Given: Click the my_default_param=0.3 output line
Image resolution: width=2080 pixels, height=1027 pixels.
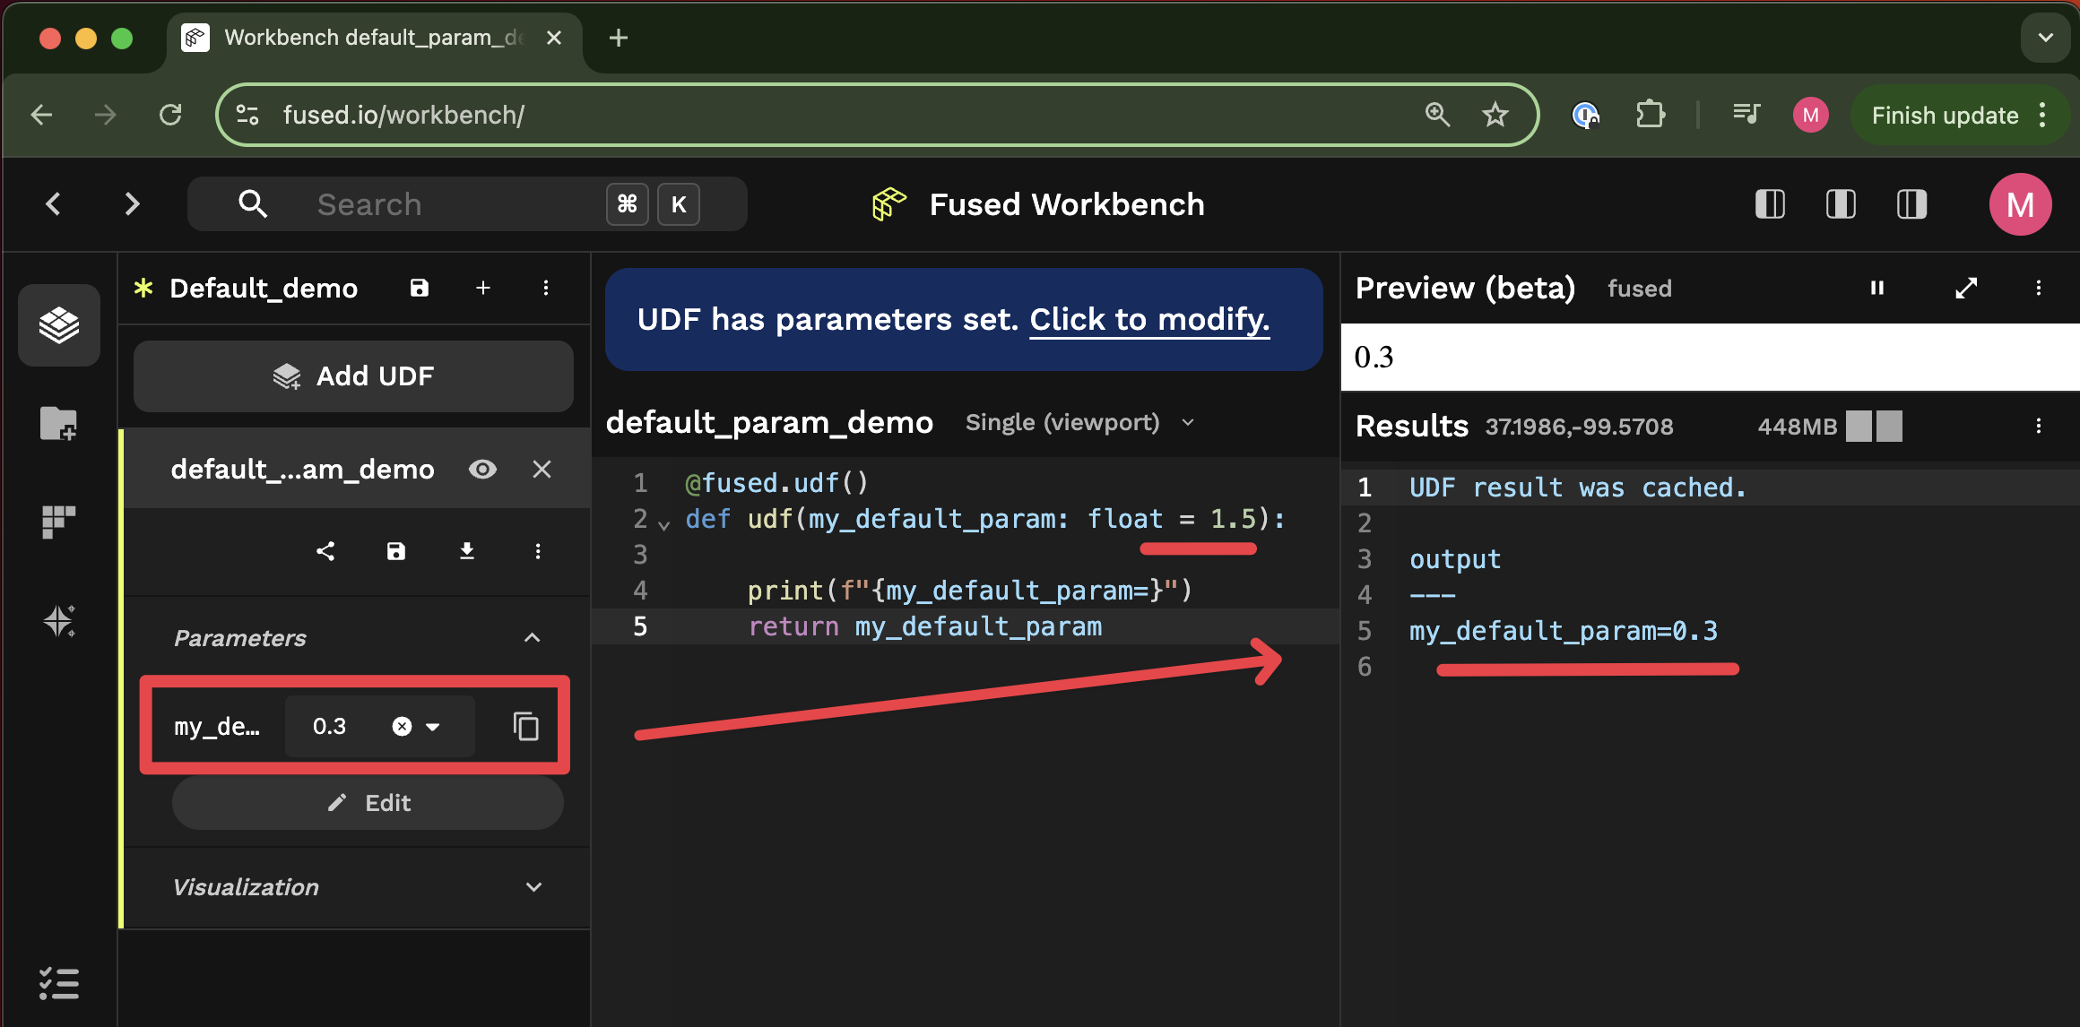Looking at the screenshot, I should 1564,631.
